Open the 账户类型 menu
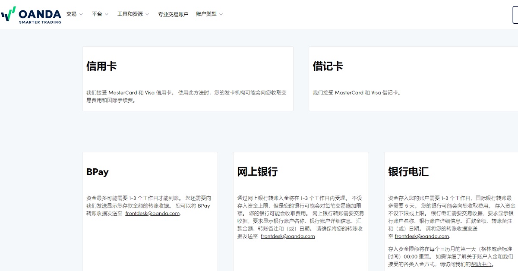The height and width of the screenshot is (271, 518). point(206,14)
